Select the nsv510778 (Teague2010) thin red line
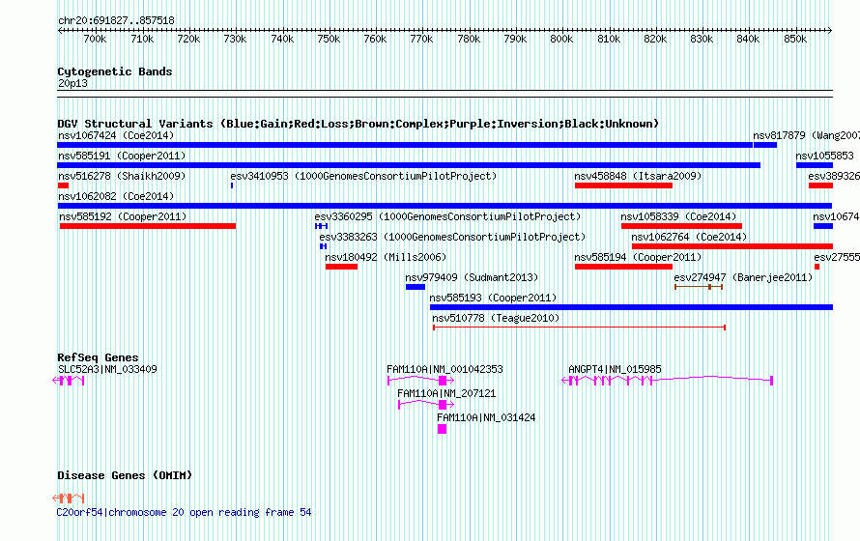860x541 pixels. click(x=579, y=327)
